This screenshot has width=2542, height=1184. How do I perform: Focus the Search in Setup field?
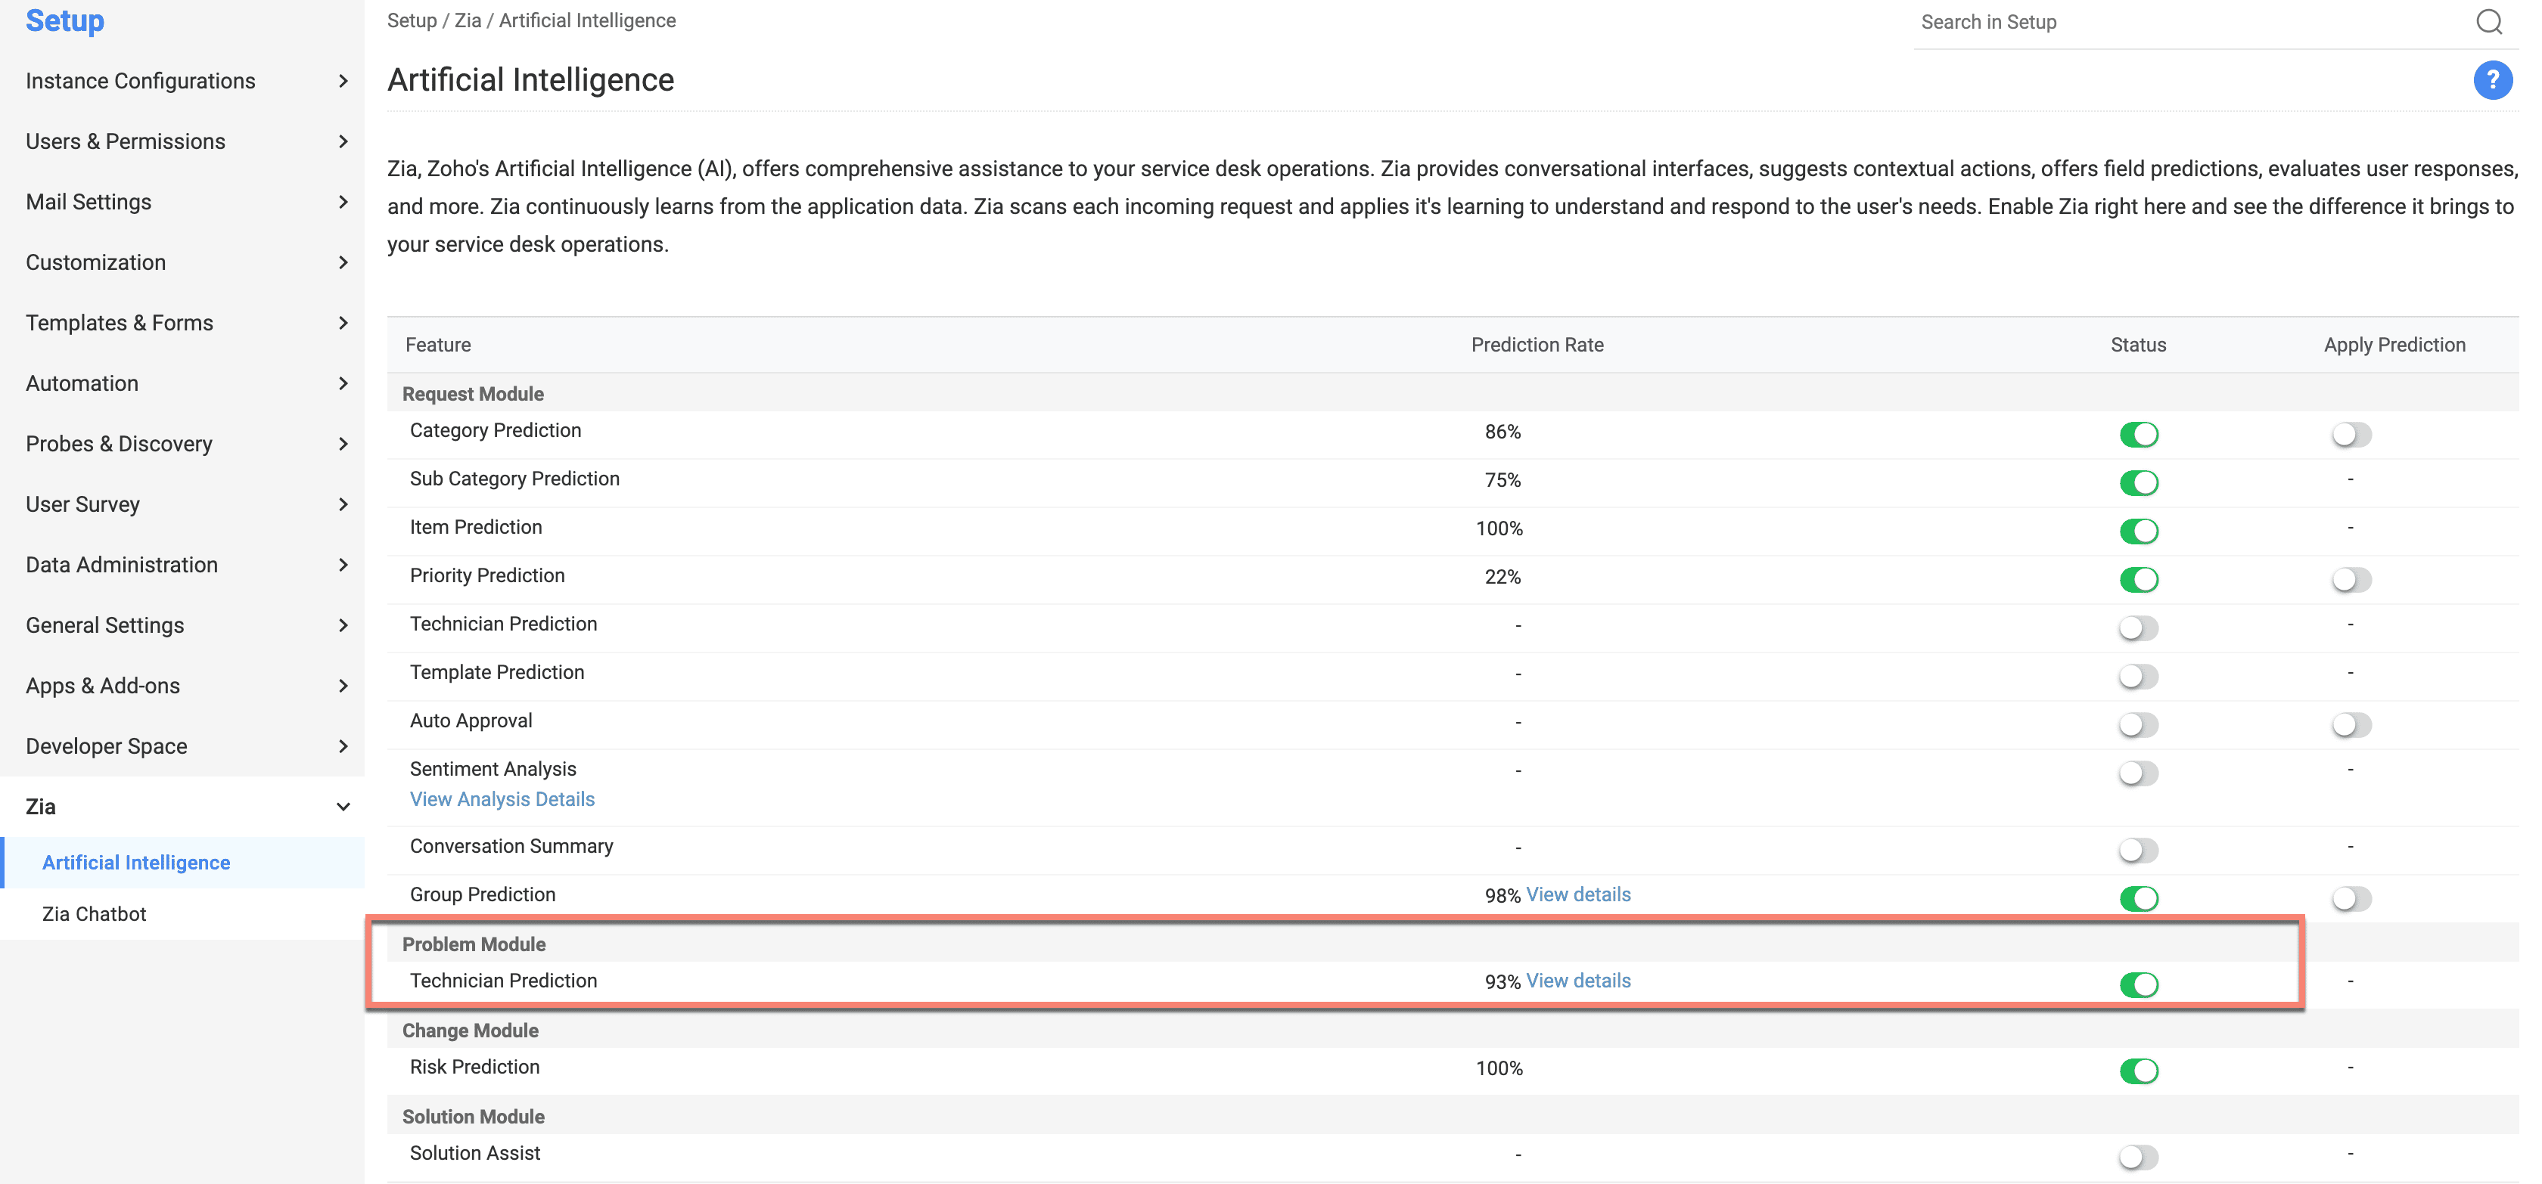pyautogui.click(x=2171, y=23)
